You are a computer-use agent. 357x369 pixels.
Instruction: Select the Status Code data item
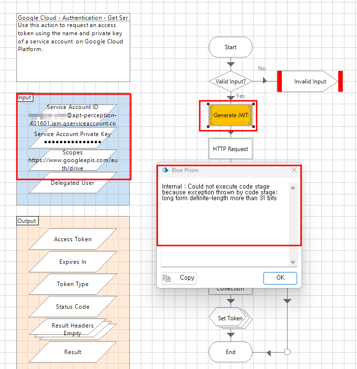coord(73,307)
